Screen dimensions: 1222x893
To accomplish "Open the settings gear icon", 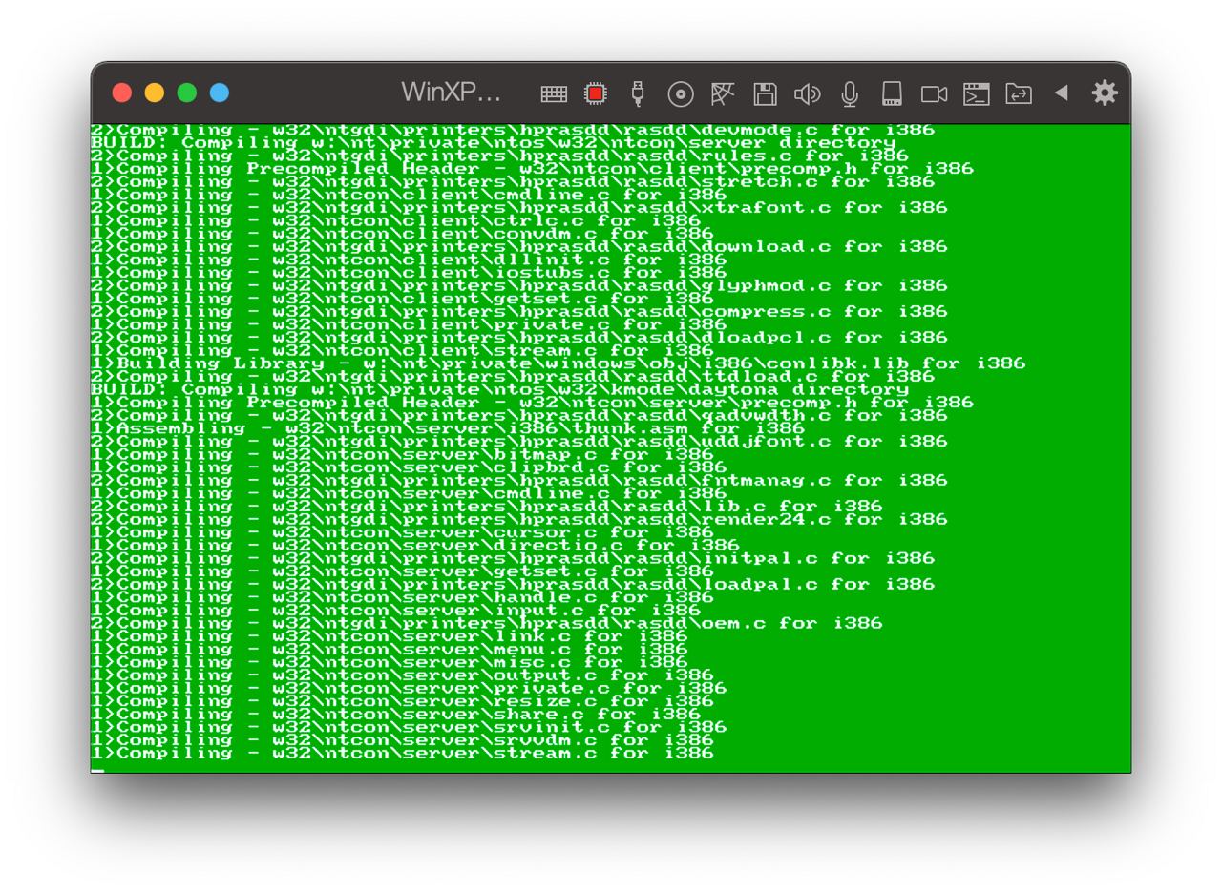I will 1105,93.
